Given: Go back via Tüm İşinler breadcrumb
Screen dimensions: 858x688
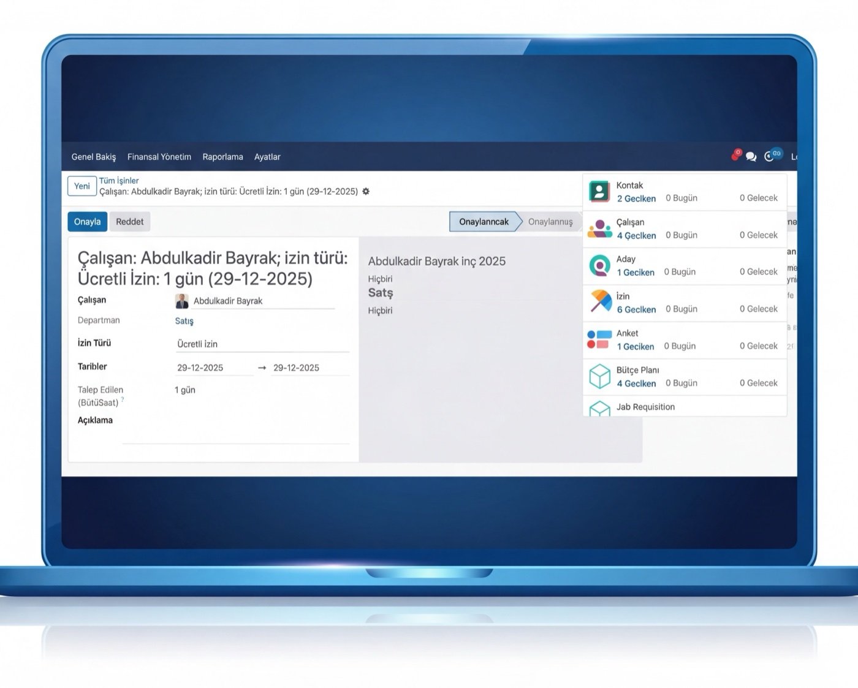Looking at the screenshot, I should [119, 181].
